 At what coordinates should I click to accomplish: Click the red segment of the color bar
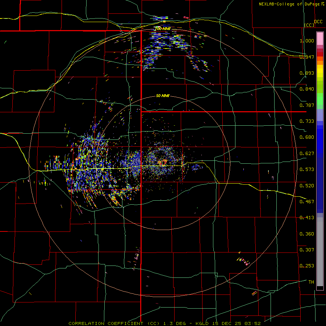[320, 54]
